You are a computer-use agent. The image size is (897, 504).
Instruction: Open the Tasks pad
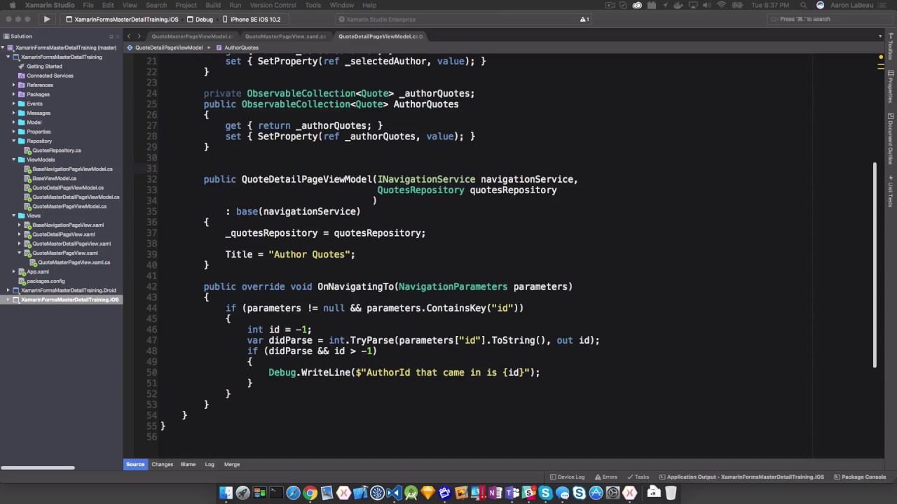coord(638,477)
